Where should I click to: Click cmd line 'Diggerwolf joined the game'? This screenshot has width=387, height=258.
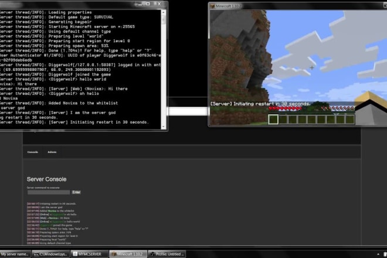[80, 74]
